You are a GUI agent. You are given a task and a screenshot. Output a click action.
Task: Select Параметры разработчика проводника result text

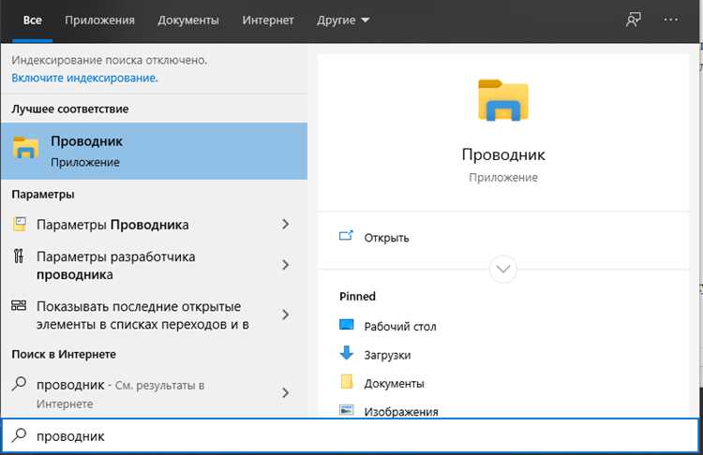pos(115,266)
